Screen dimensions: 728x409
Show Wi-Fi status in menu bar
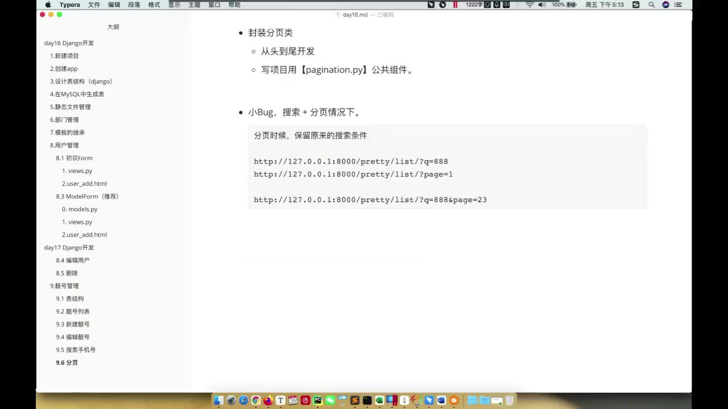click(x=530, y=5)
